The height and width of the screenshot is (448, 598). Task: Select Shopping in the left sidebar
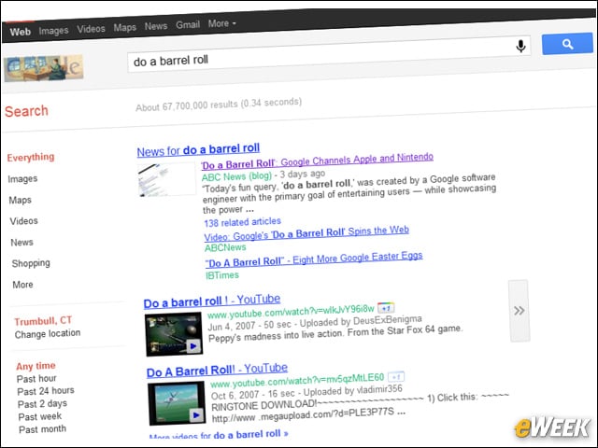31,263
